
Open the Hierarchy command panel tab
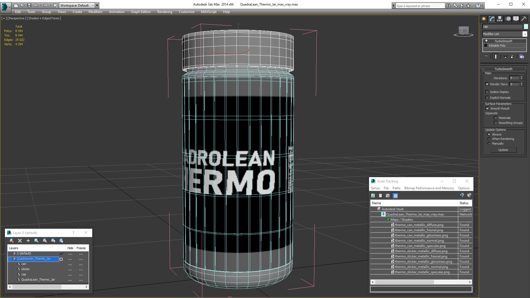tap(500, 19)
